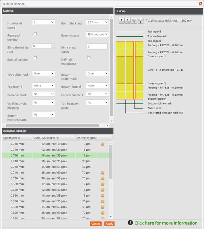The width and height of the screenshot is (204, 229).
Task: Select 0.710 mm 35 µm (end 60 µm) 35 µm row
Action: click(56, 167)
